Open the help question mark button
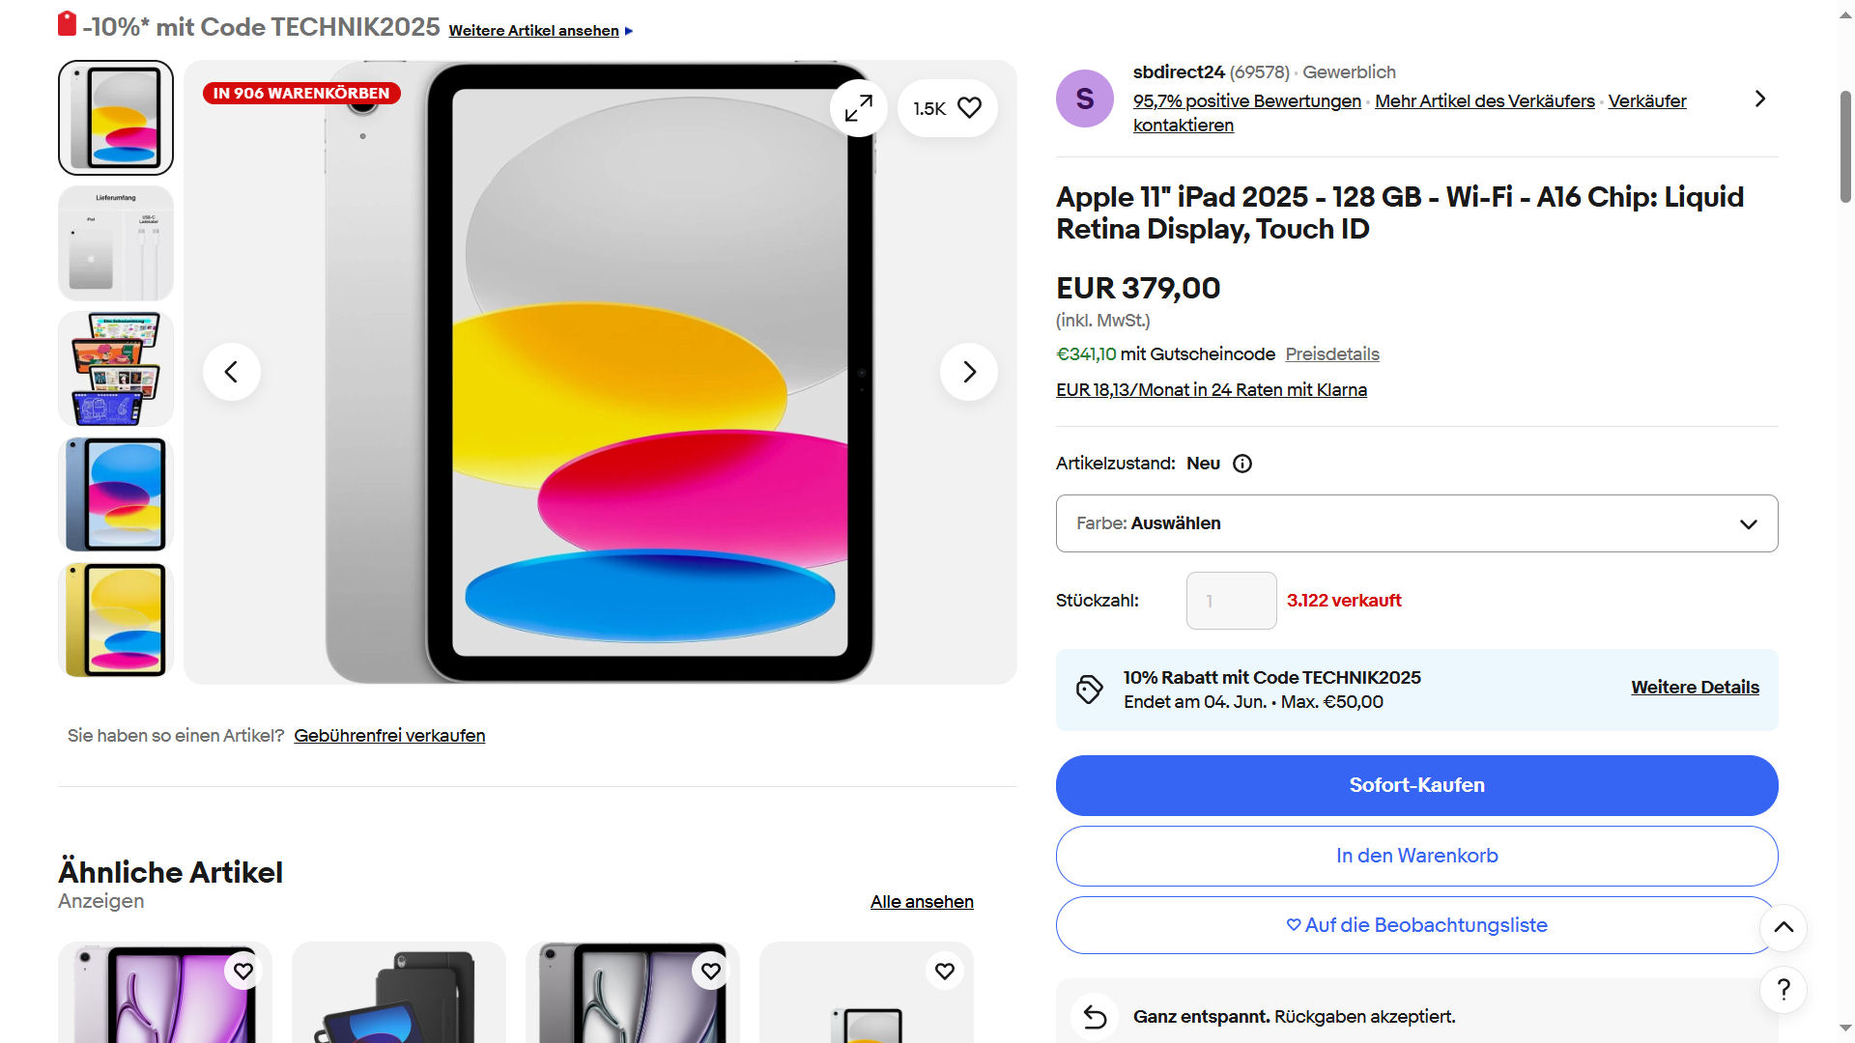Screen dimensions: 1855x1043 (x=1784, y=990)
